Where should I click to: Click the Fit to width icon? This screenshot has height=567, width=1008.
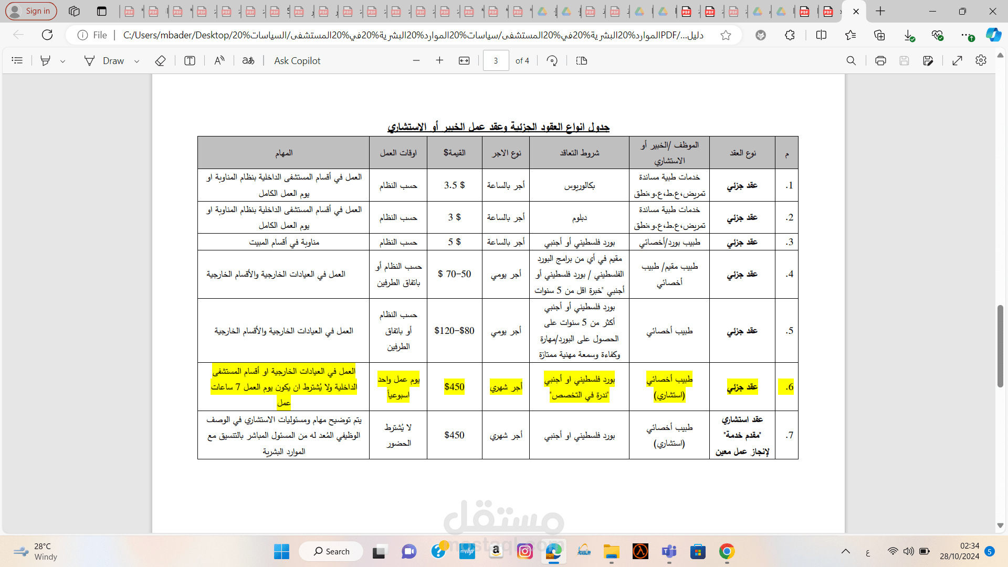point(464,61)
